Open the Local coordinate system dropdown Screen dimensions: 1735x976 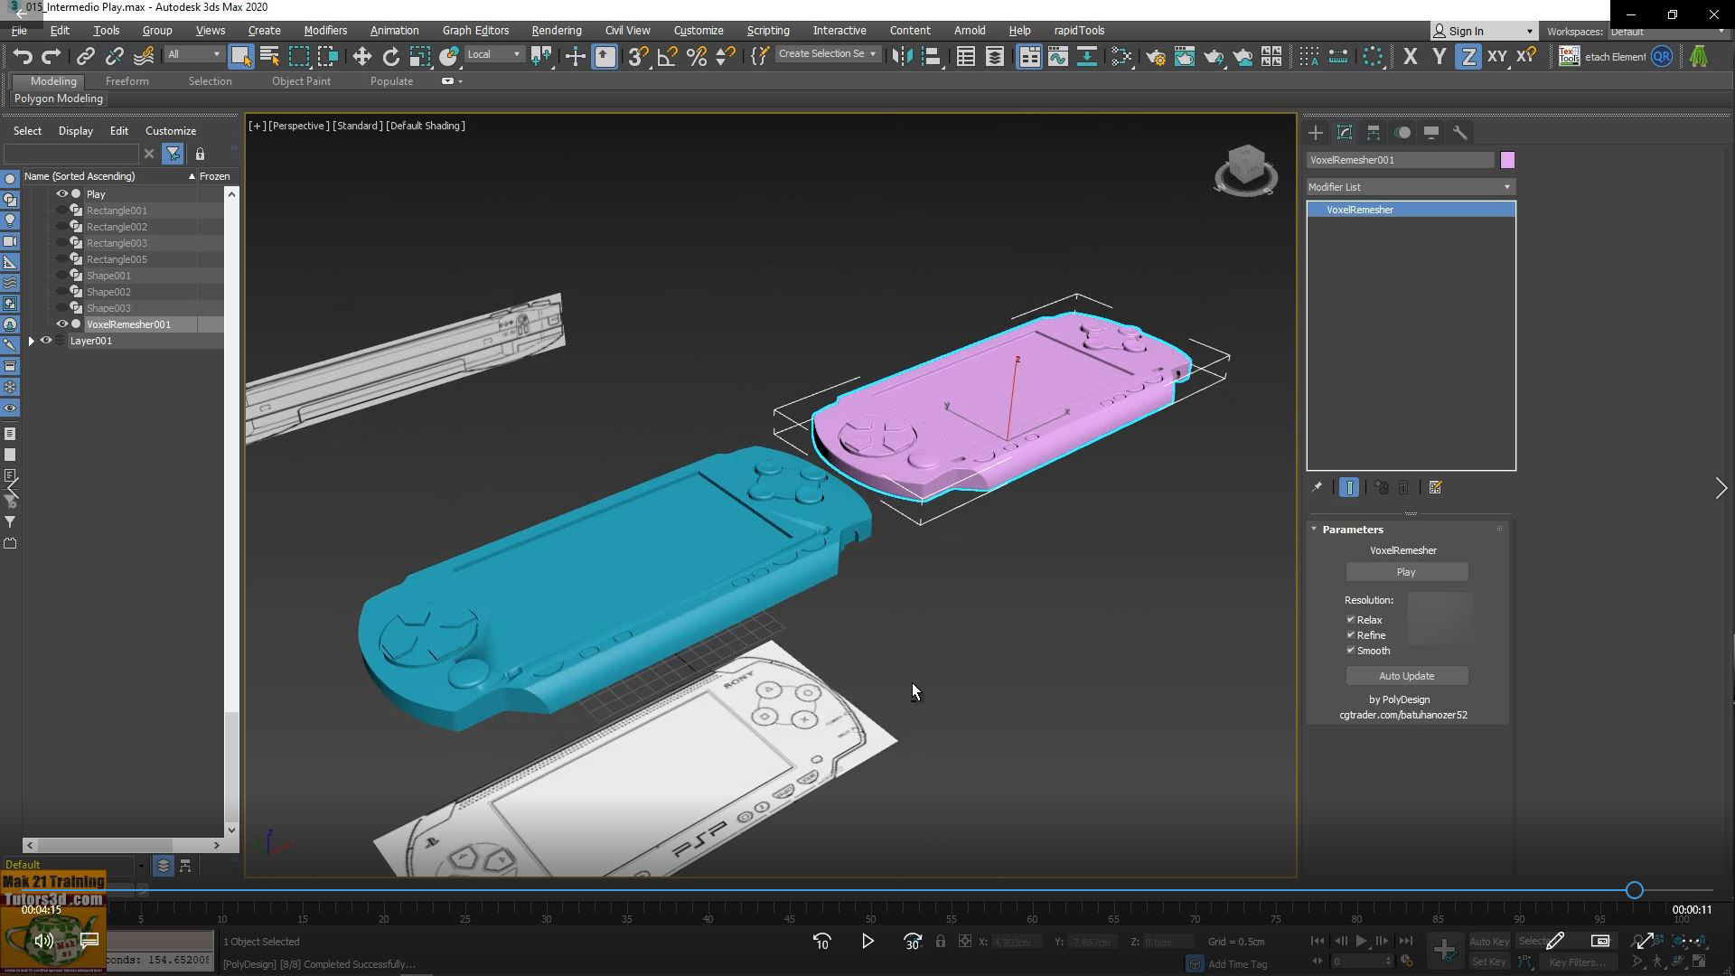(x=493, y=55)
